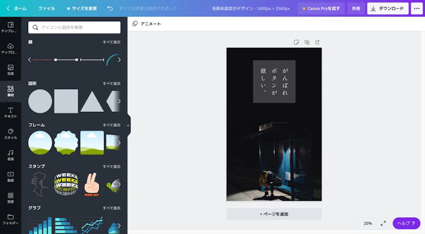
Task: Collapse the side panel with arrow handle
Action: (x=128, y=125)
